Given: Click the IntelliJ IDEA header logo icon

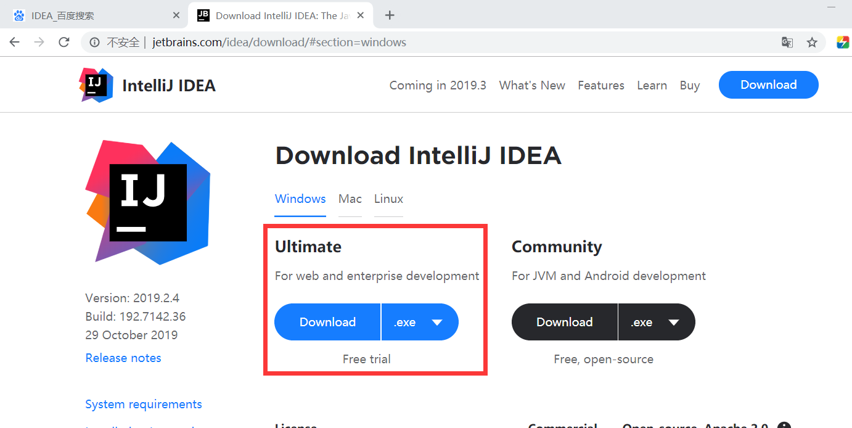Looking at the screenshot, I should 97,85.
